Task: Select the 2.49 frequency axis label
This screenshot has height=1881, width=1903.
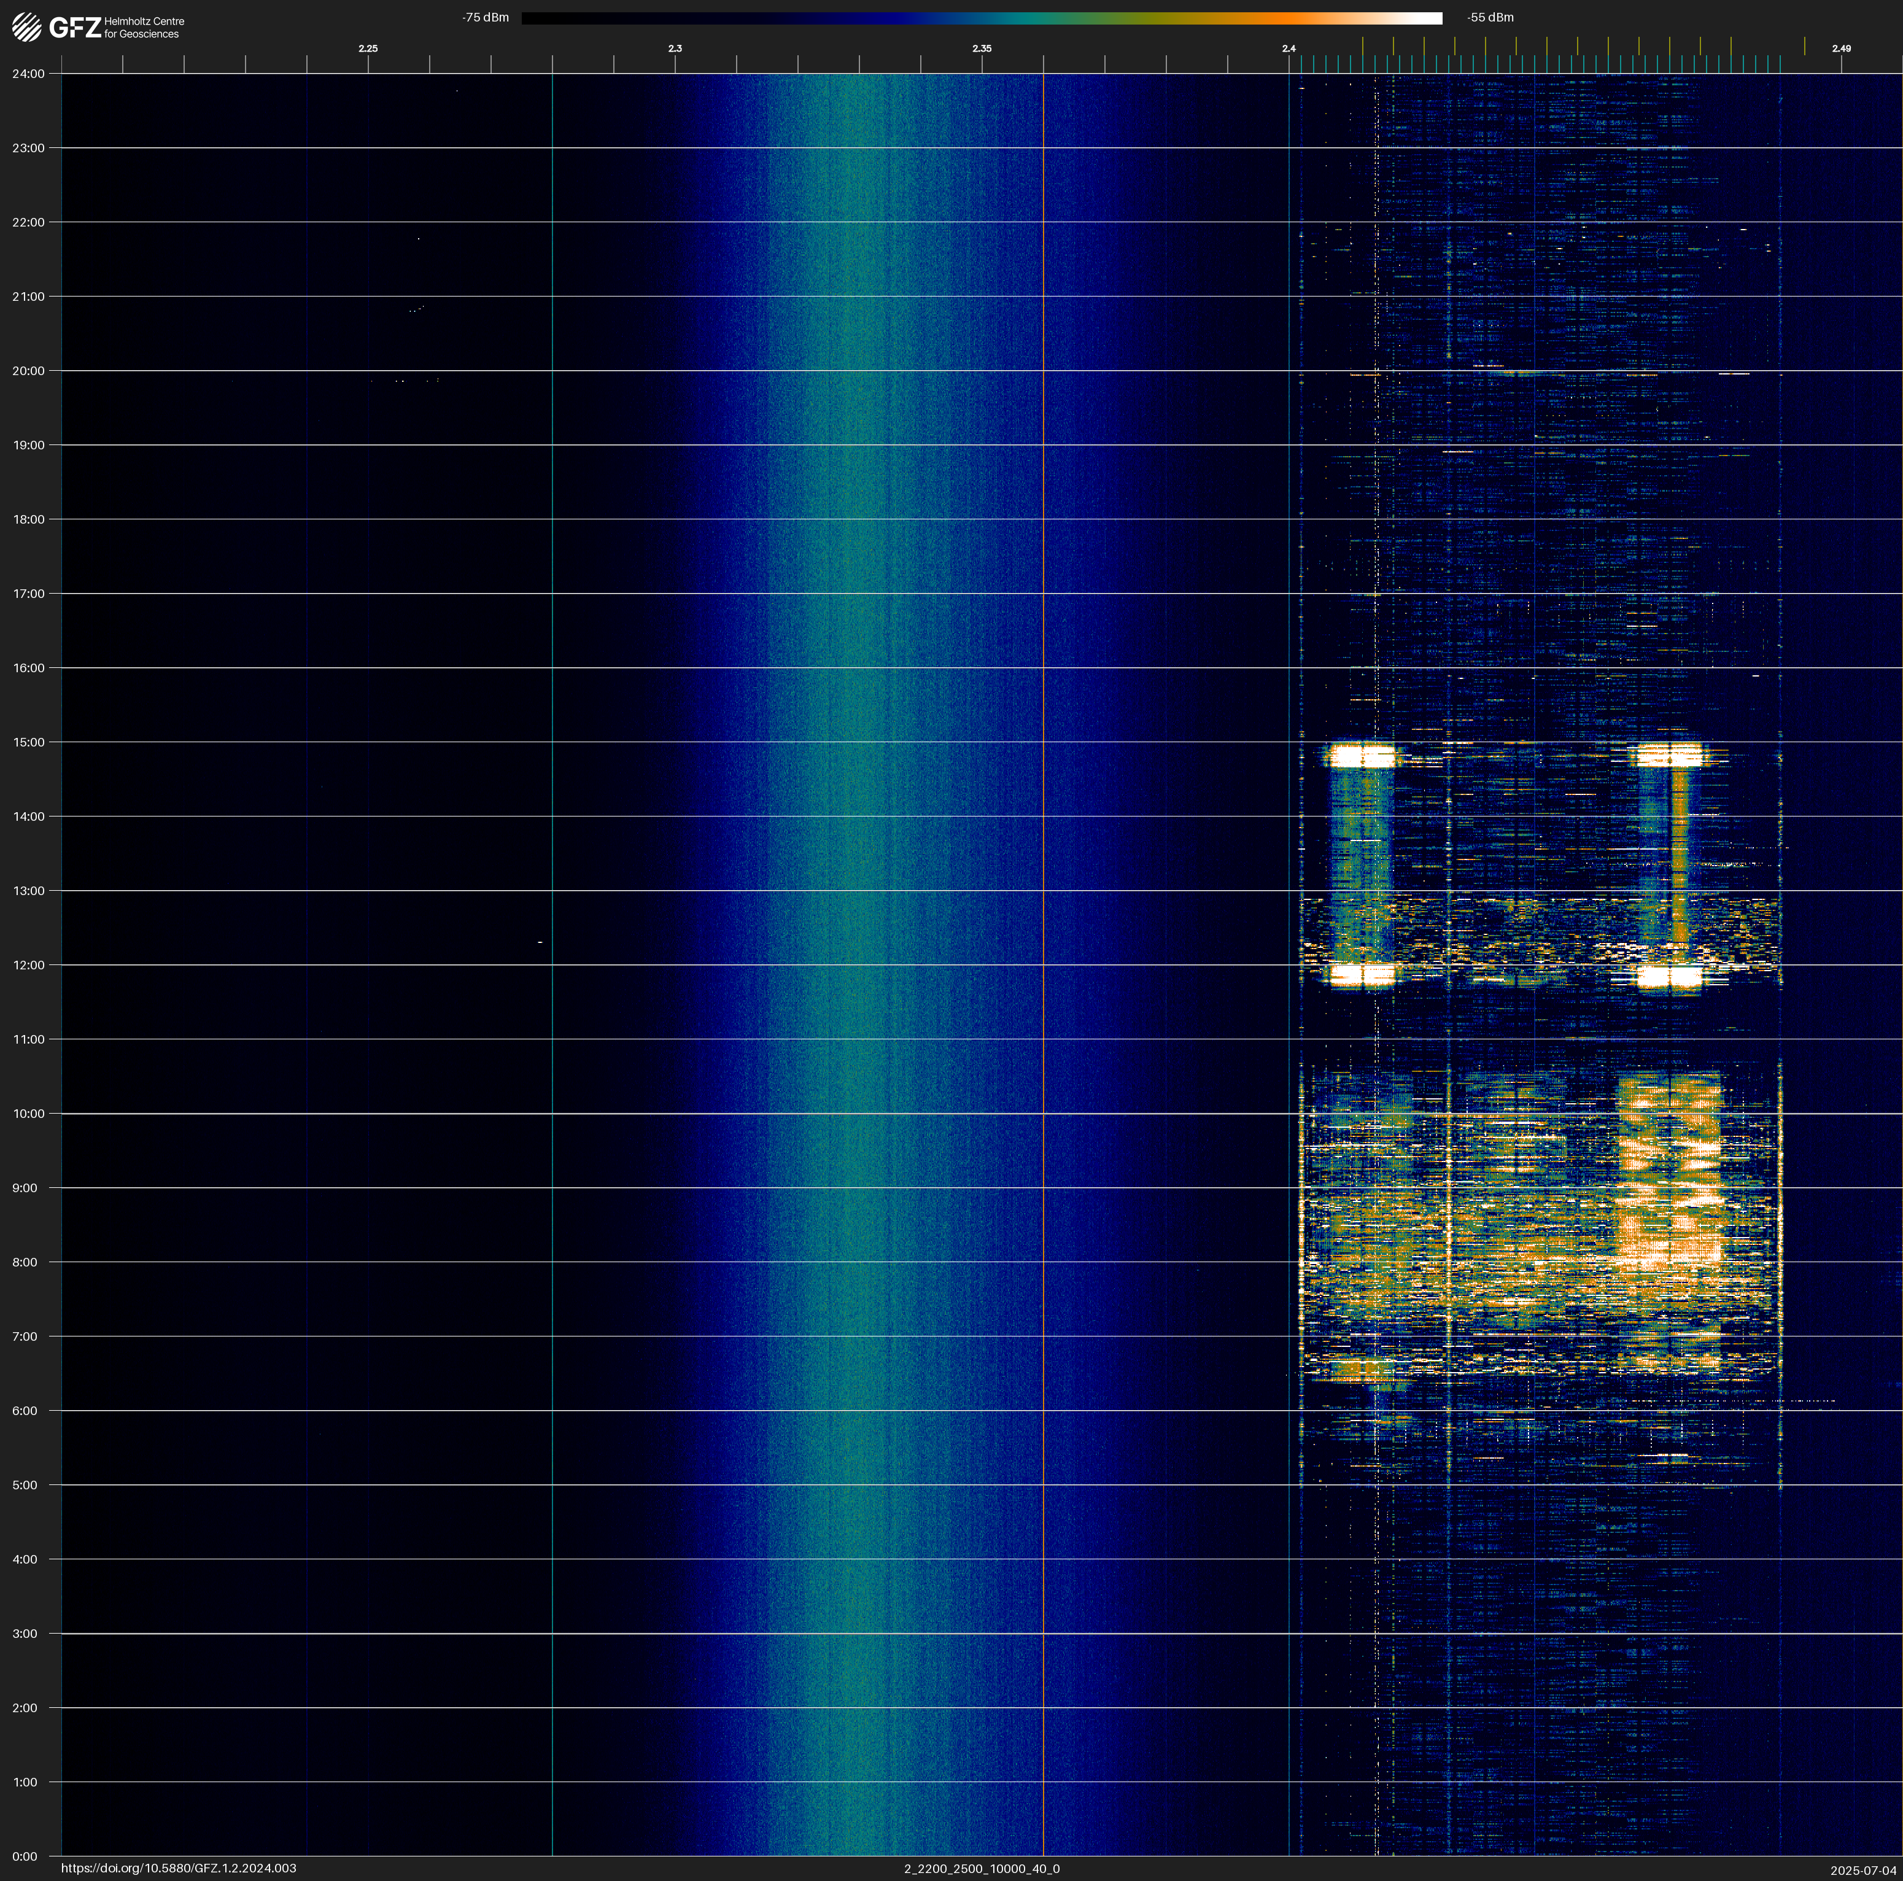Action: (1841, 48)
